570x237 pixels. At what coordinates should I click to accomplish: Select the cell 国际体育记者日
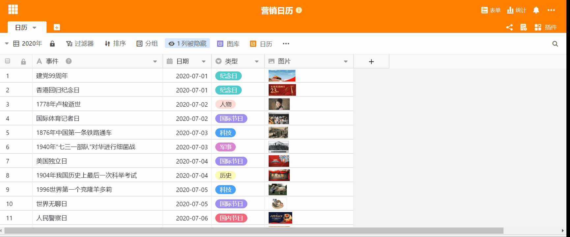pos(98,118)
